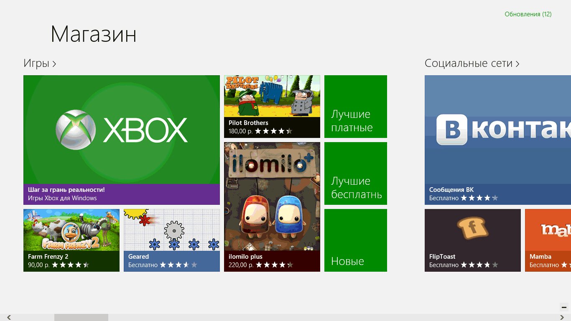Screen dimensions: 571x321
Task: Click the semantic zoom minus button
Action: point(563,307)
